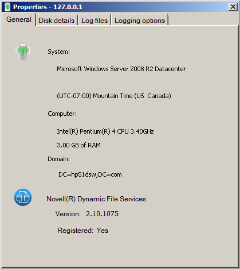Click the Windows Server 2008 R2 Datacenter text
The width and height of the screenshot is (240, 269).
tap(121, 69)
